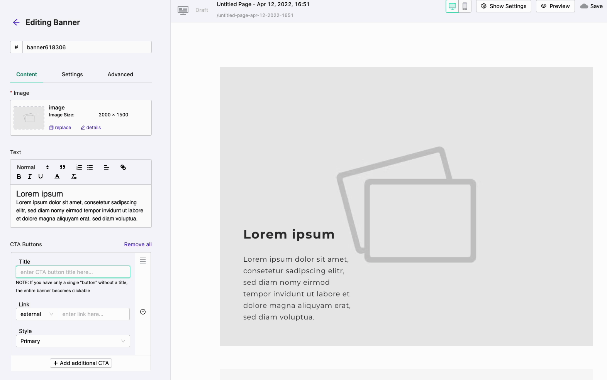
Task: Open the external link type dropdown
Action: pyautogui.click(x=37, y=314)
